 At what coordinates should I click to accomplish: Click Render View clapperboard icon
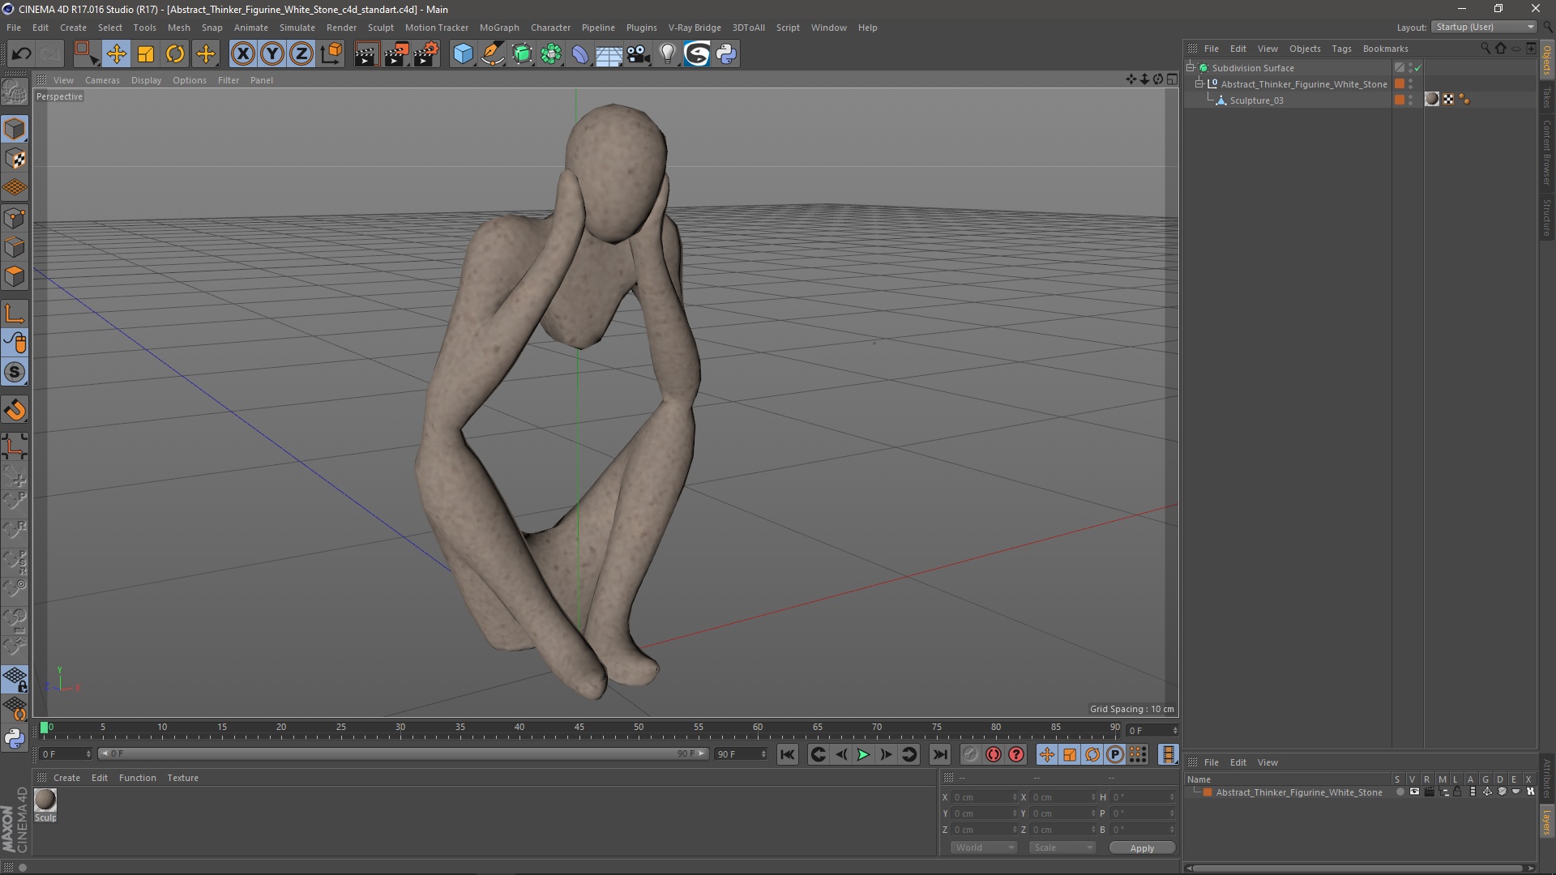point(366,54)
